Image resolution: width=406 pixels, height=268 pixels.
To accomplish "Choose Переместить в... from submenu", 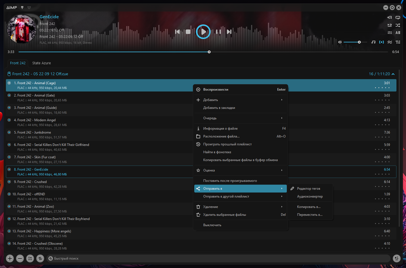I will click(310, 215).
